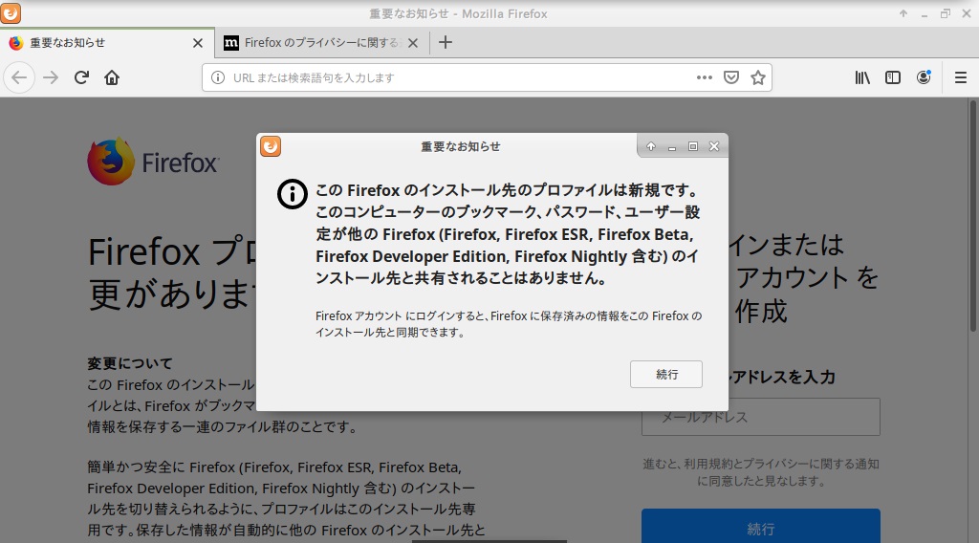Toggle the sidebar view

point(893,77)
